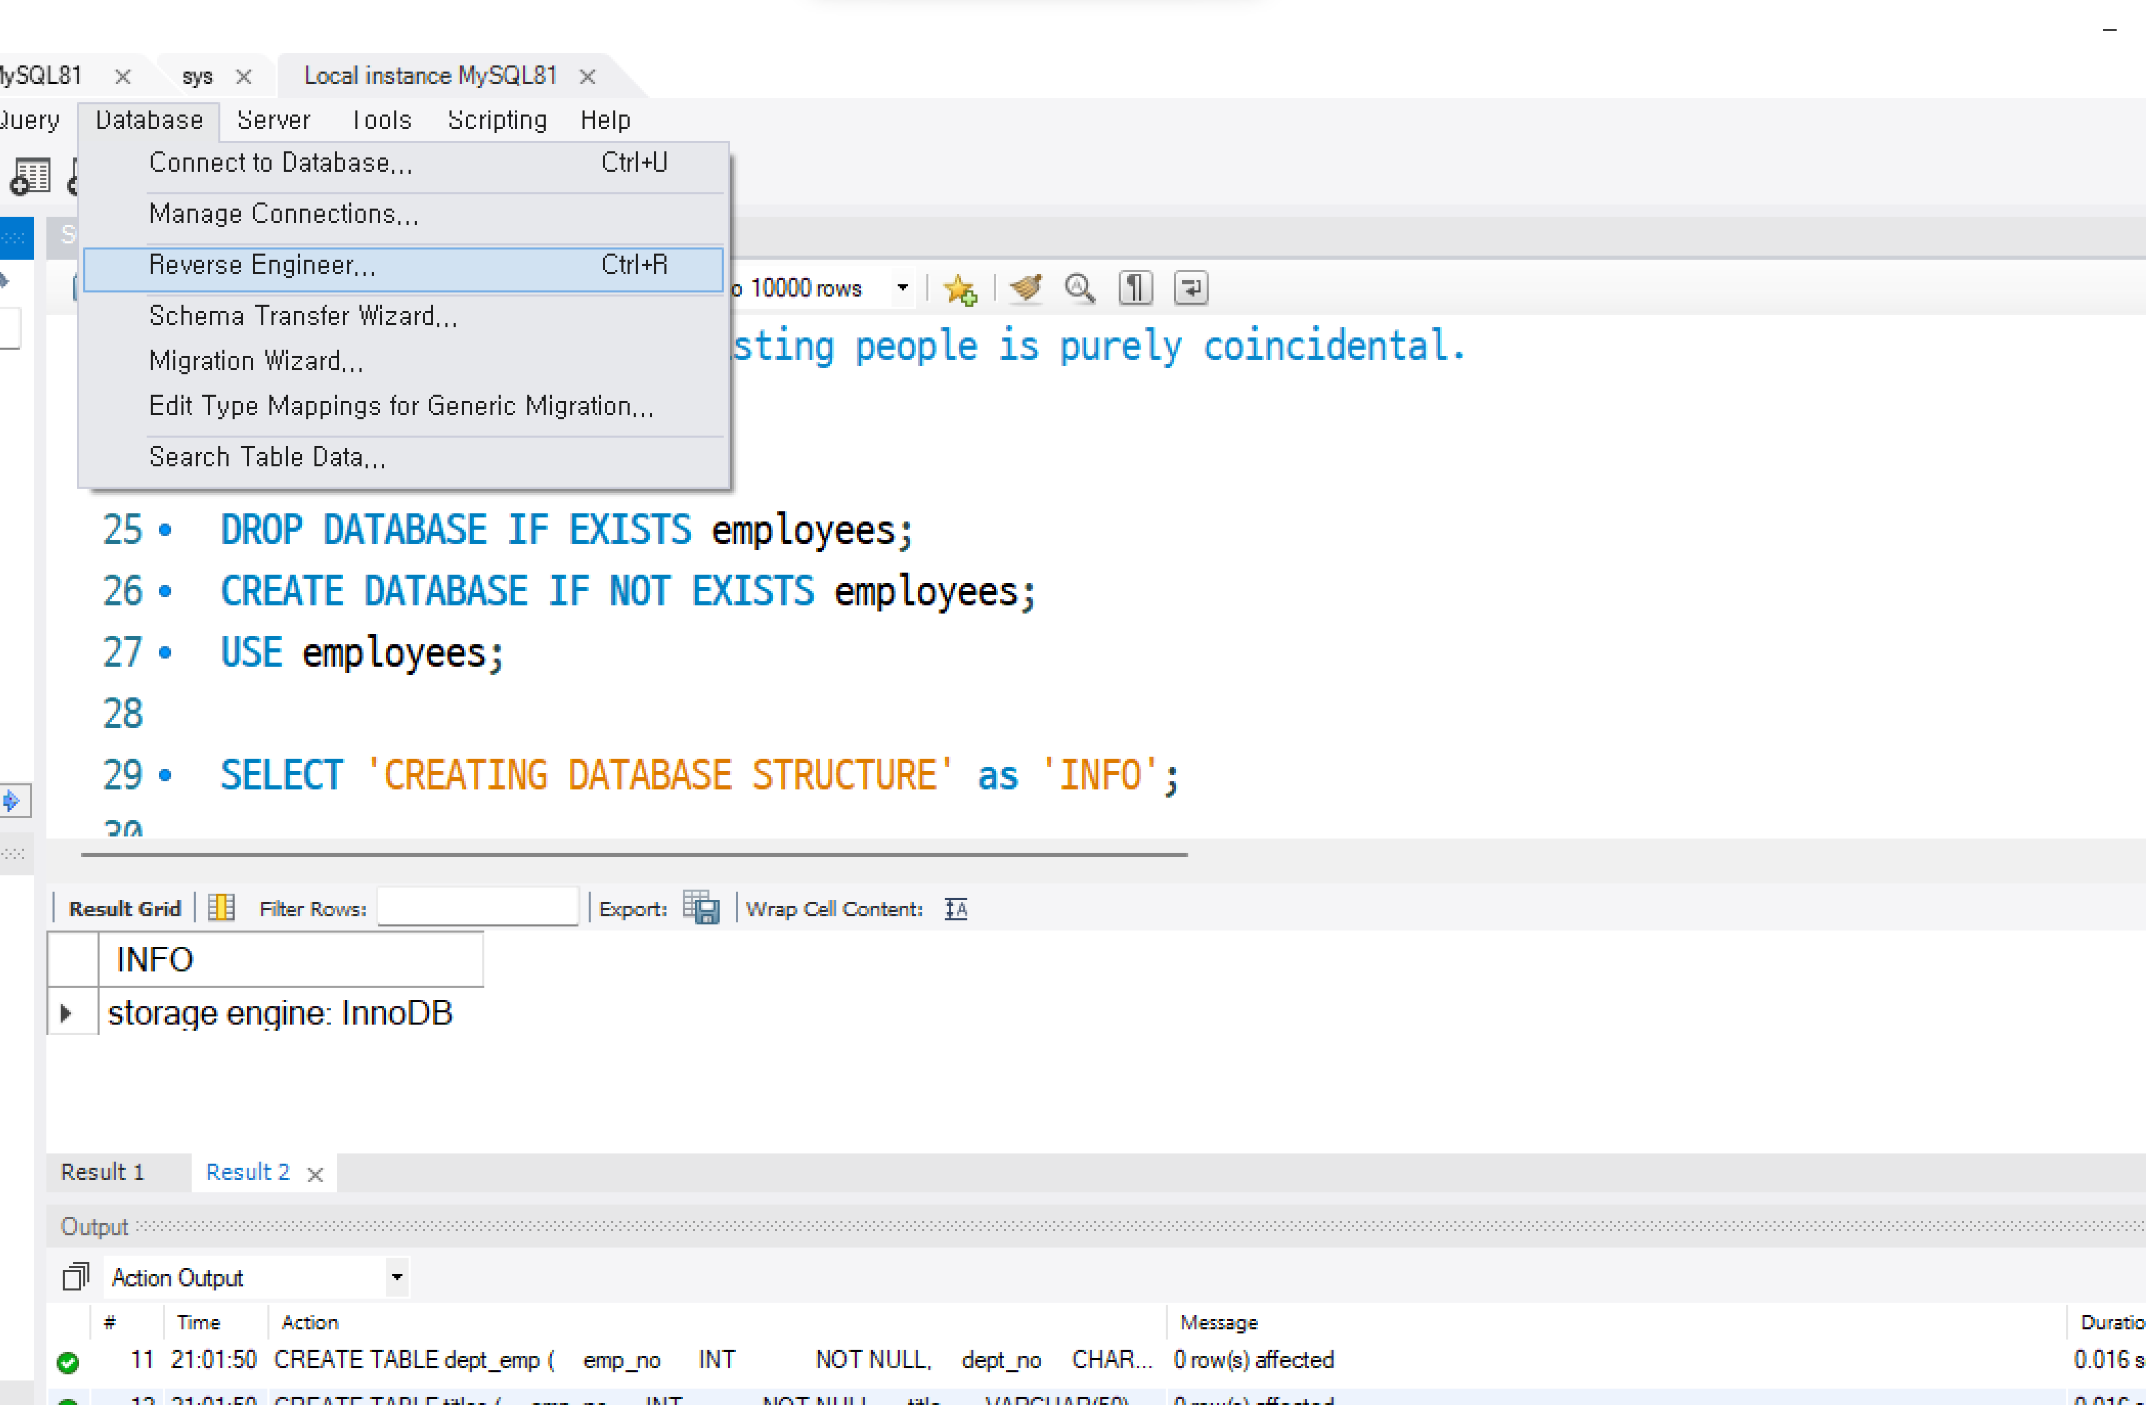Open the Action Output dropdown
Screen dimensions: 2146x1405
[397, 1277]
